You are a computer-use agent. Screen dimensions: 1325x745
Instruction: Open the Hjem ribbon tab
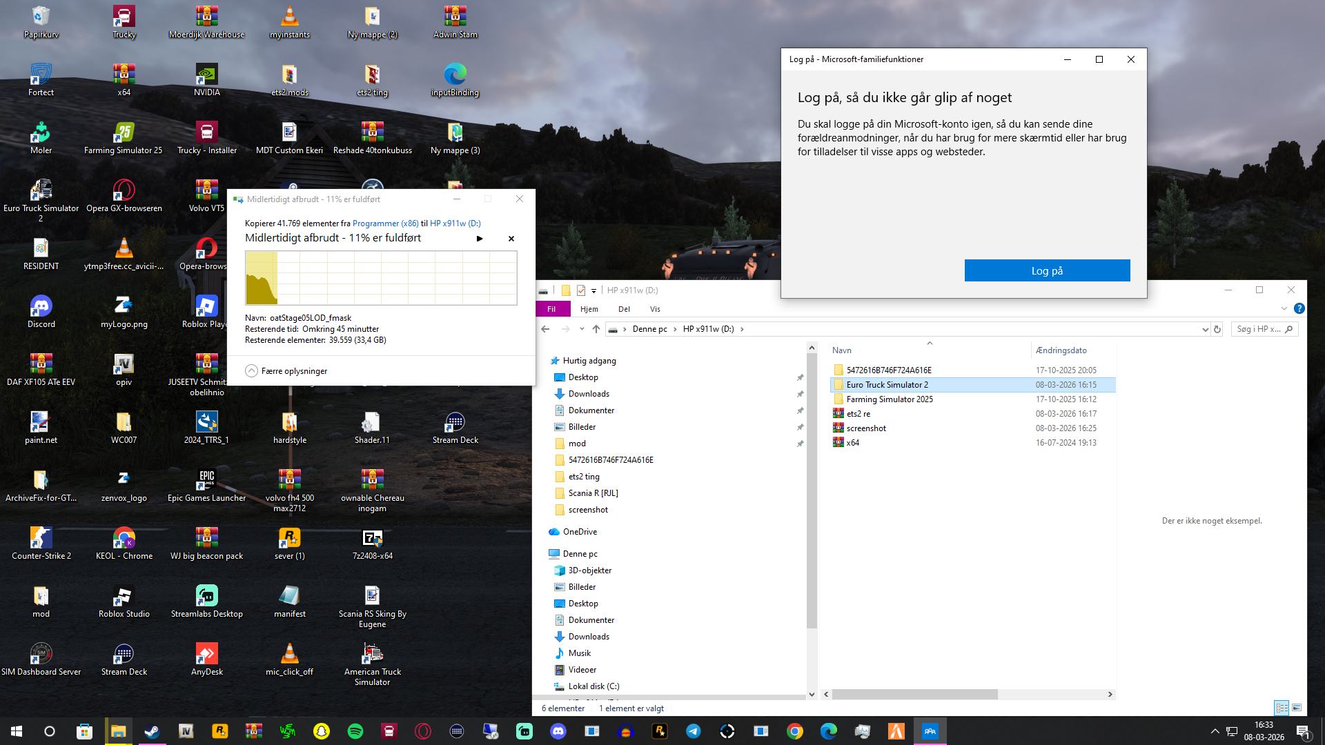coord(589,309)
